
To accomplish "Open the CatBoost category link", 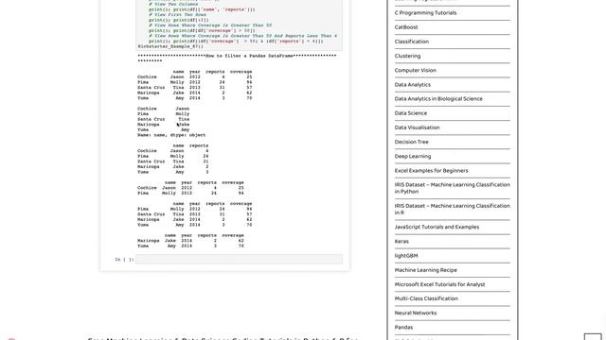I will pyautogui.click(x=406, y=27).
